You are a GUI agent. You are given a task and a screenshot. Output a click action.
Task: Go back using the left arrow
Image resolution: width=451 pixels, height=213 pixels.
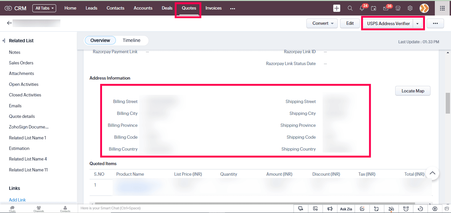click(9, 23)
